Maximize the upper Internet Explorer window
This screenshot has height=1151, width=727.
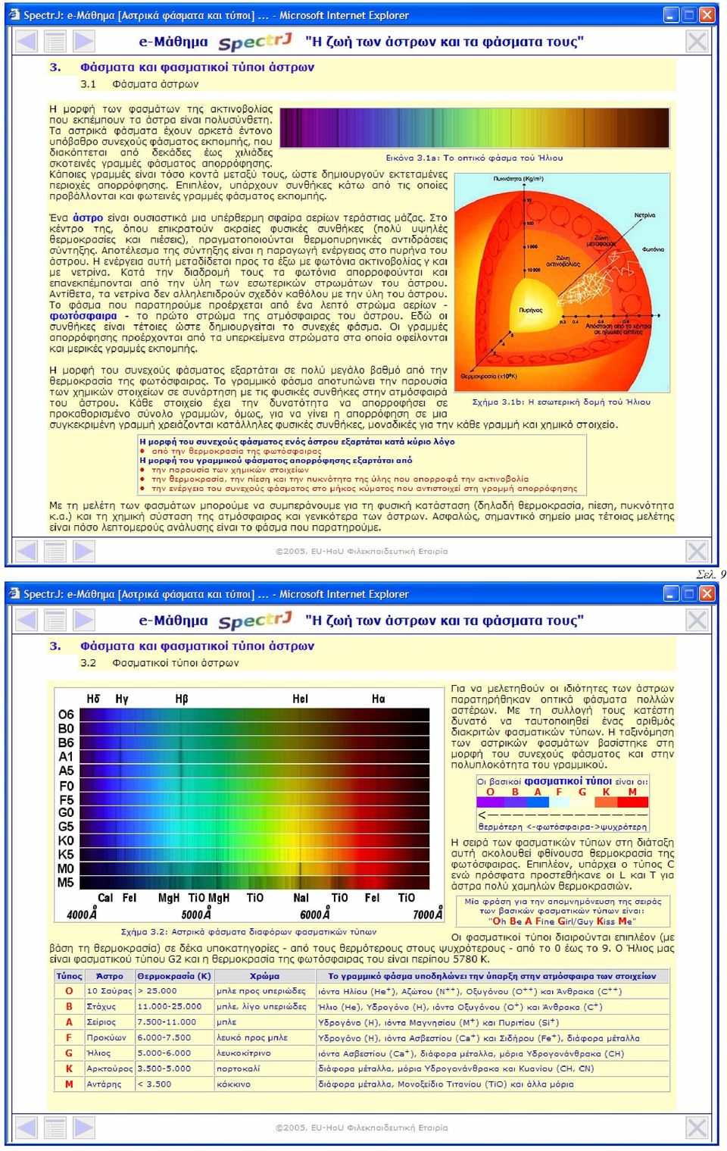coord(689,14)
